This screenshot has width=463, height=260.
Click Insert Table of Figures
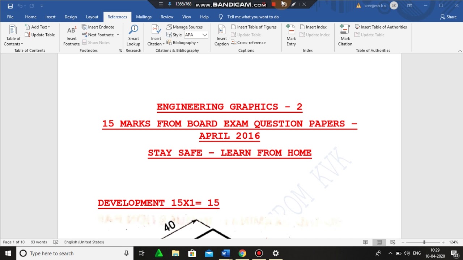coord(254,27)
